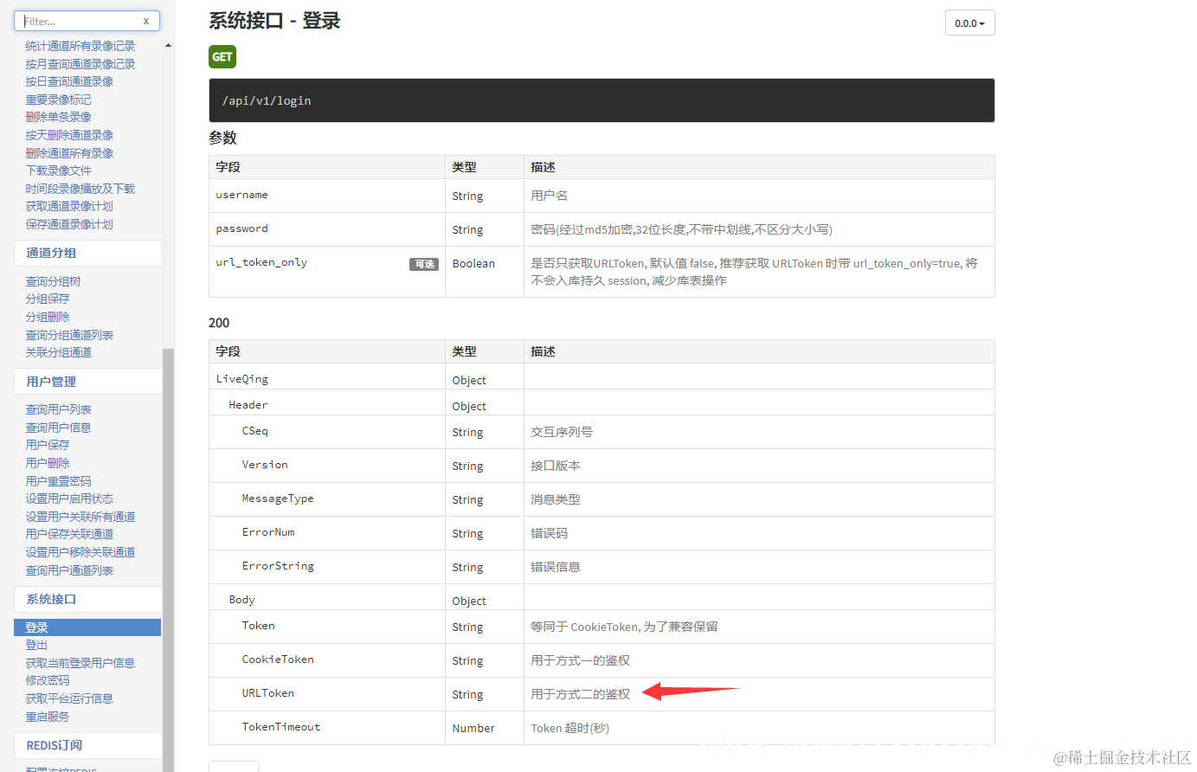This screenshot has height=772, width=1197.
Task: Open 获取通道录像计划 link
Action: point(69,206)
